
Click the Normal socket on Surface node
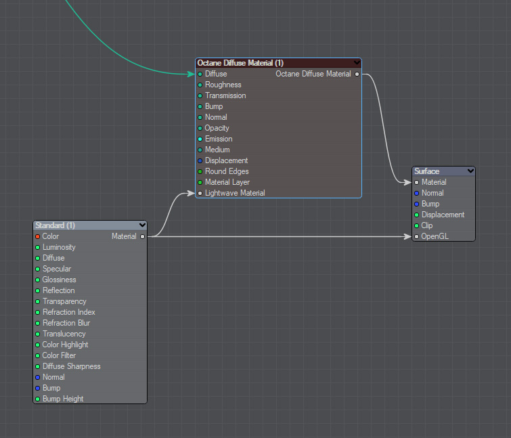[416, 193]
